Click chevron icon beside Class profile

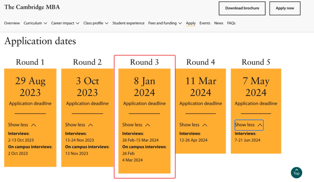107,23
